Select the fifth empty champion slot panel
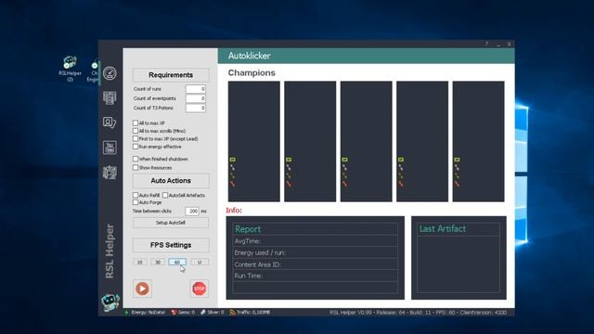 click(x=478, y=141)
